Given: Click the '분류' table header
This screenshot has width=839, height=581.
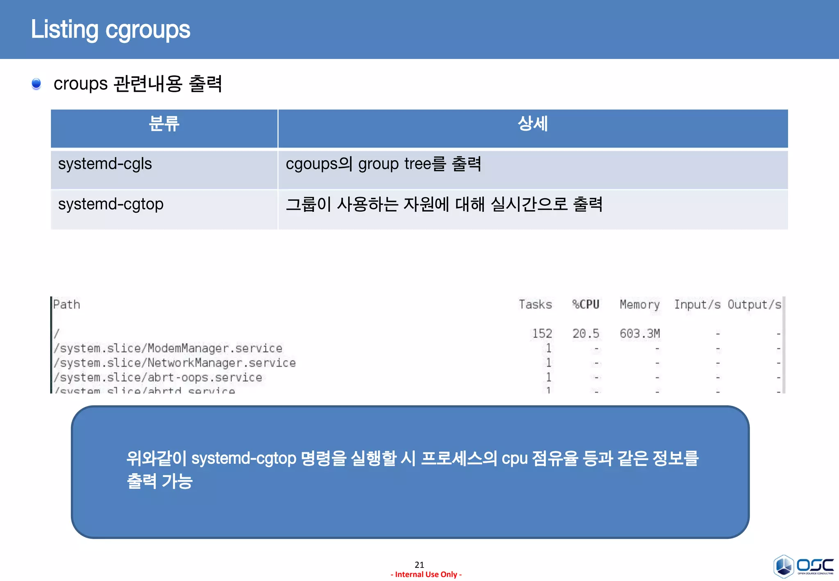Looking at the screenshot, I should point(164,128).
